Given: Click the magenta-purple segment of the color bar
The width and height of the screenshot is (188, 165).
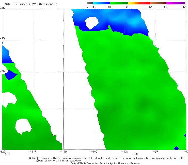Looking at the screenshot, I should tap(176, 3).
